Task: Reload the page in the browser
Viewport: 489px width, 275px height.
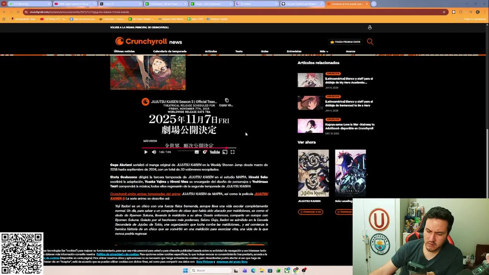Action: tap(18, 12)
